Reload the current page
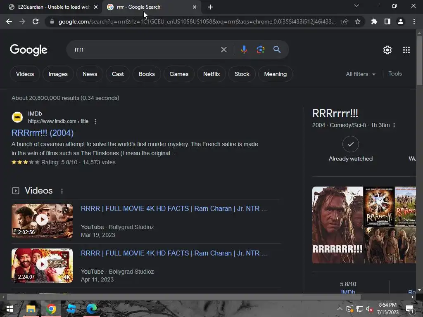 (36, 21)
